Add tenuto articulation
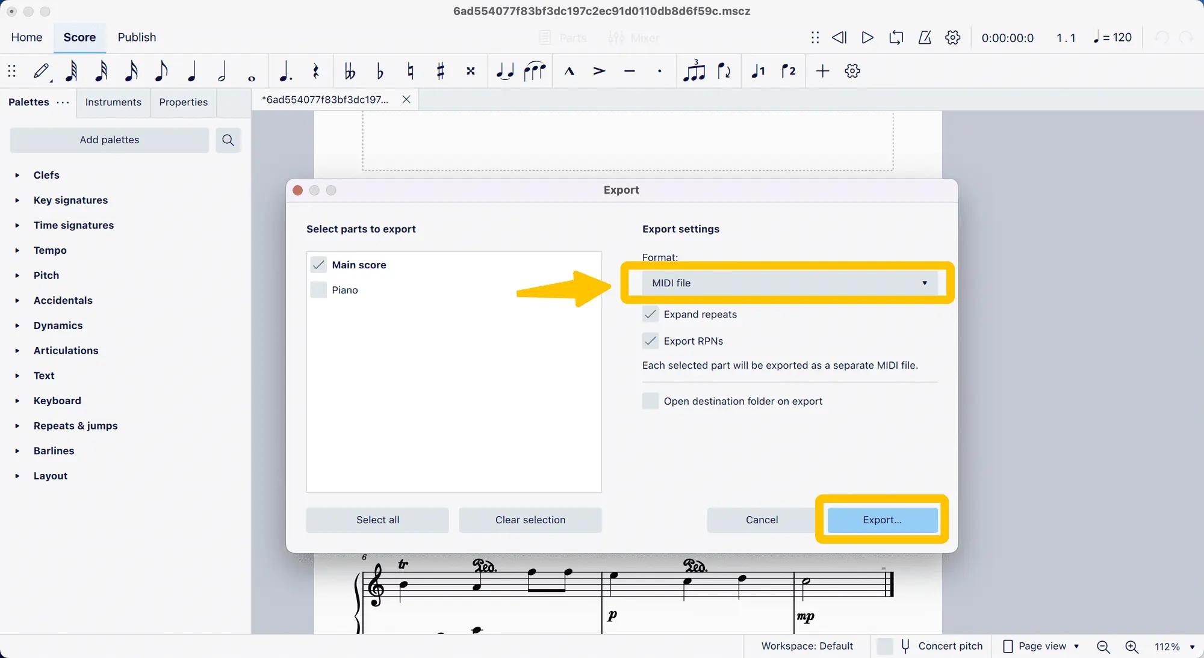This screenshot has height=658, width=1204. [x=630, y=71]
